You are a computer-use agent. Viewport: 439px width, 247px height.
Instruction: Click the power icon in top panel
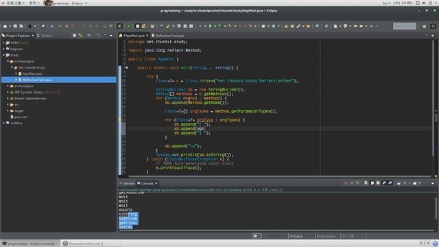[431, 3]
